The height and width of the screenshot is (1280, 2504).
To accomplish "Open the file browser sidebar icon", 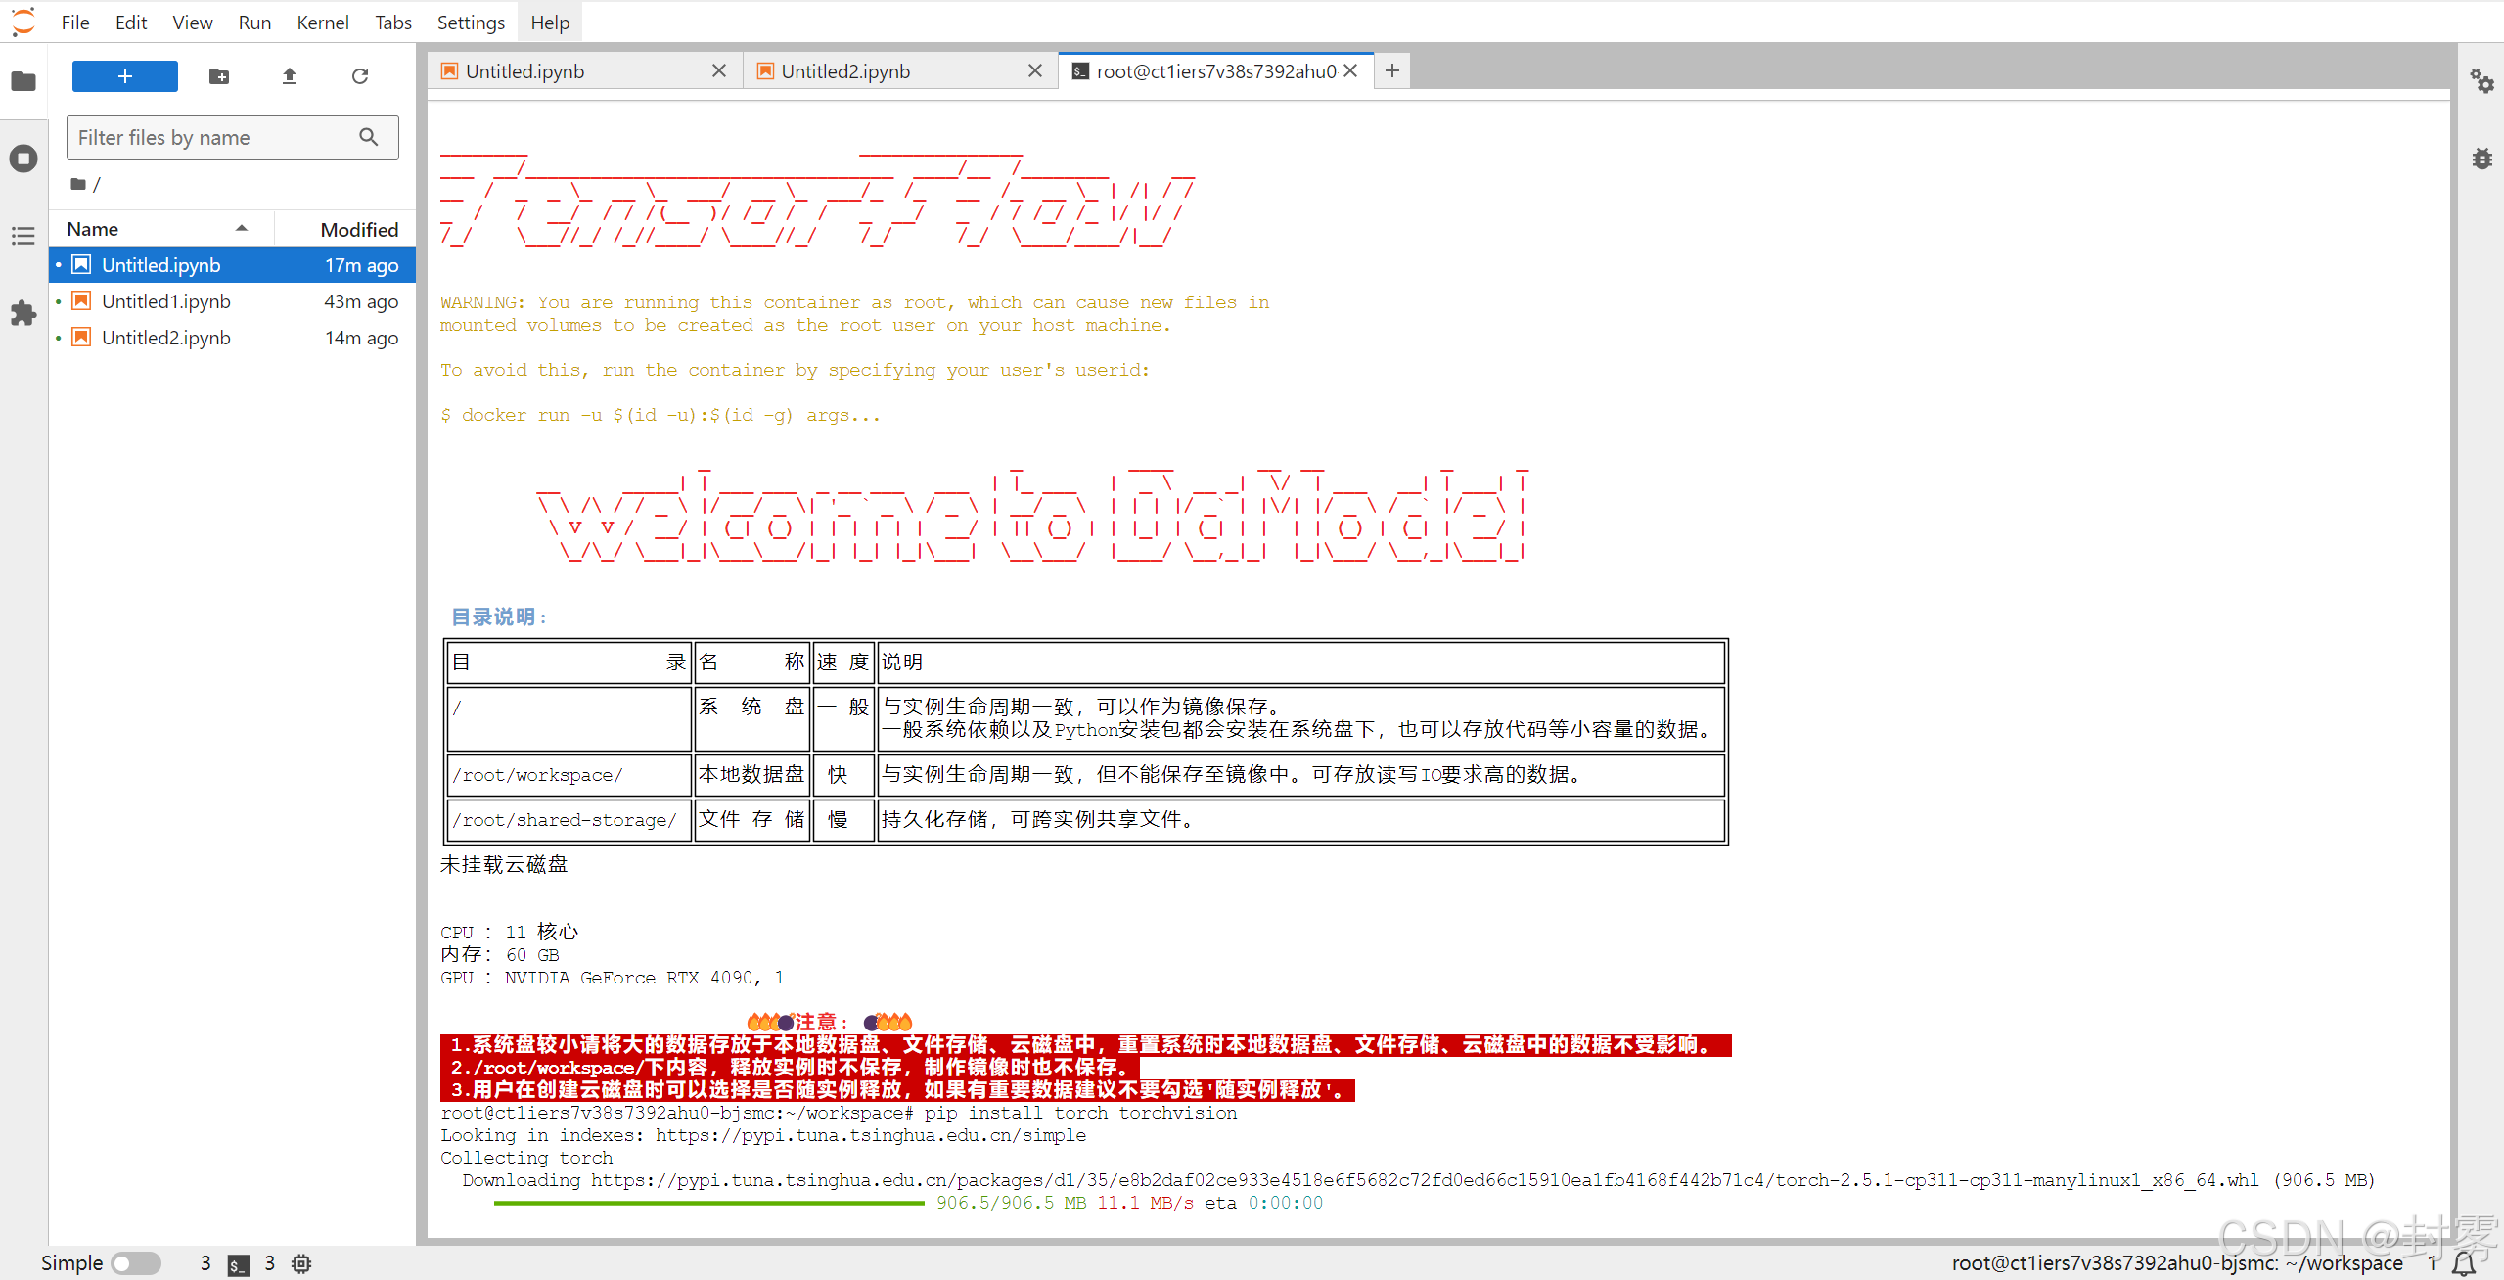I will pyautogui.click(x=23, y=81).
